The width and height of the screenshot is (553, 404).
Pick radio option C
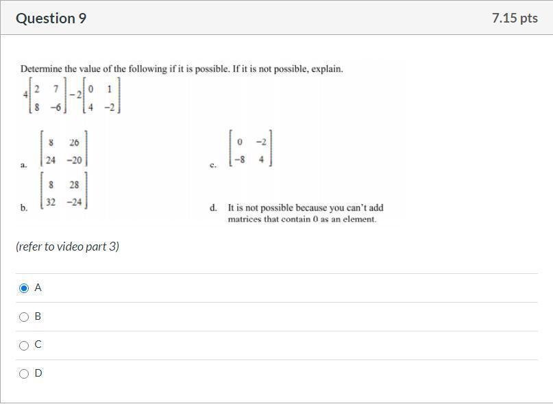tap(24, 346)
